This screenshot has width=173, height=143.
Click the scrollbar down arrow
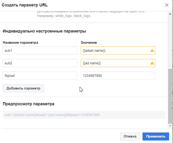(170, 126)
